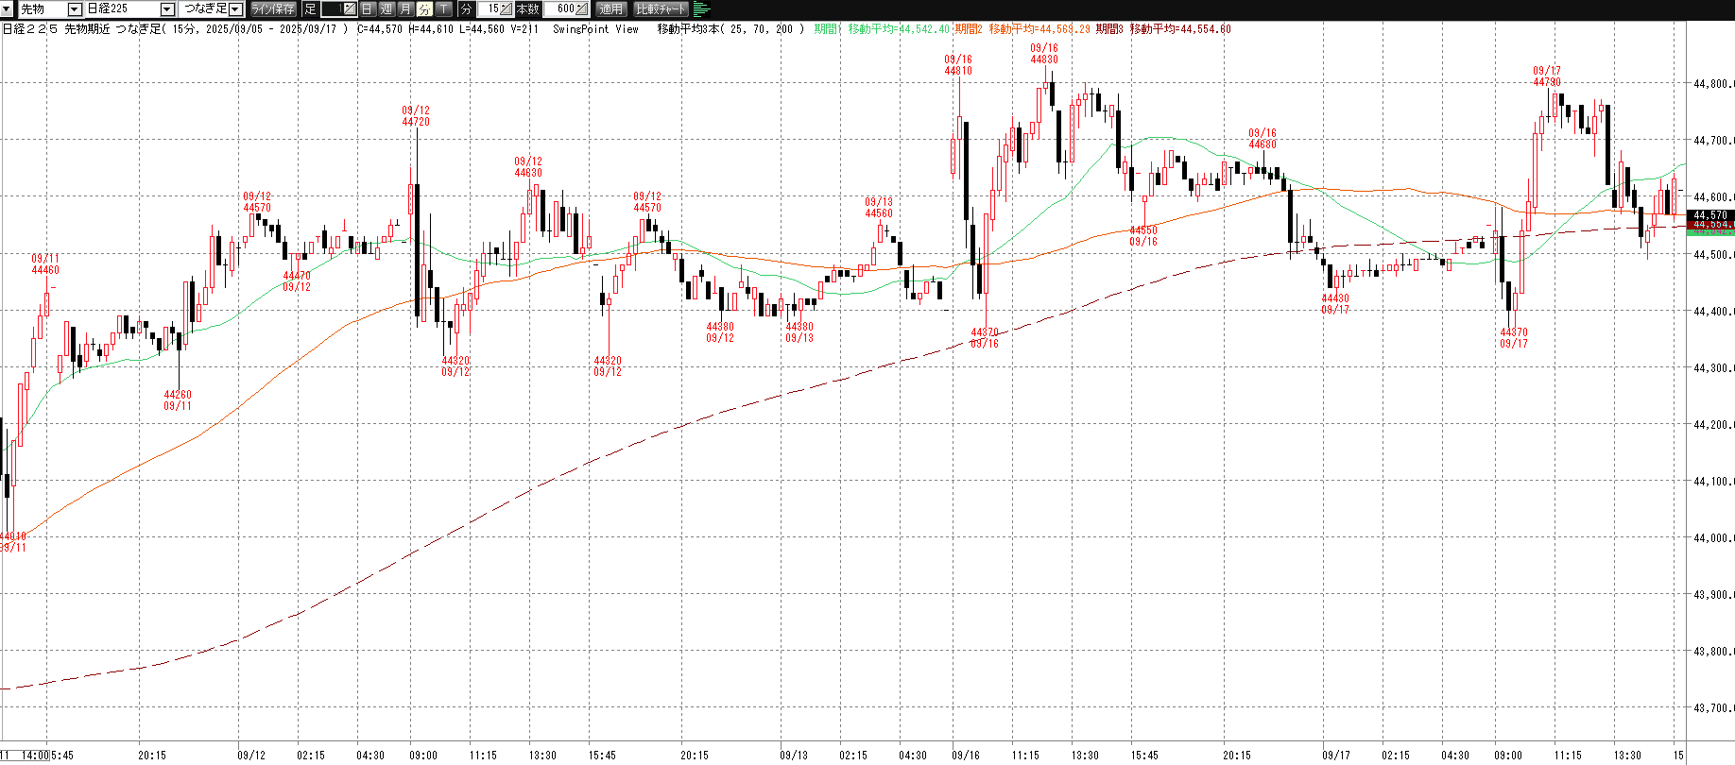
Task: Click the 44,570 current price label
Action: (x=1709, y=215)
